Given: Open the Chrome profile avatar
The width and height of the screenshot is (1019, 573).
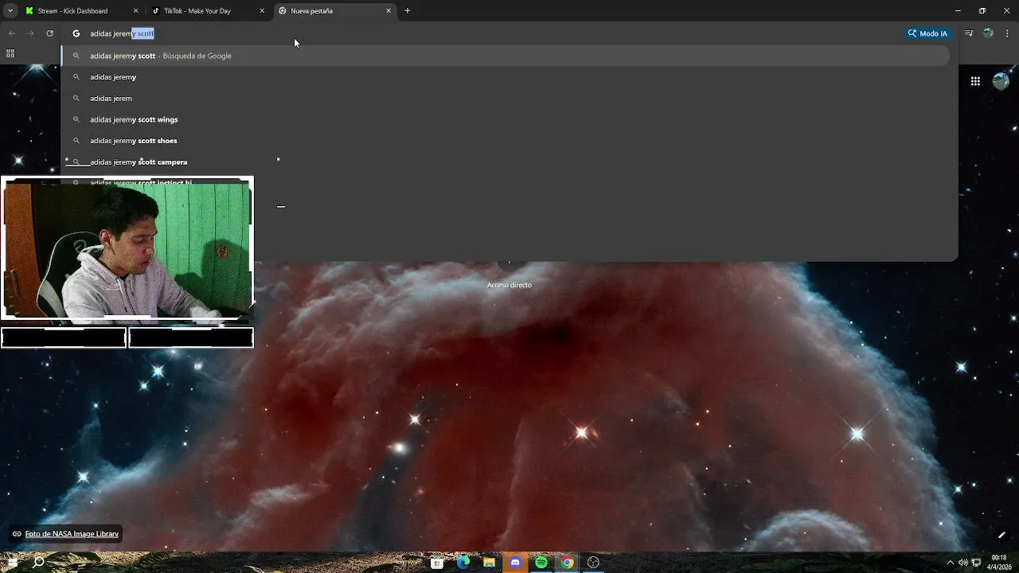Looking at the screenshot, I should 988,33.
